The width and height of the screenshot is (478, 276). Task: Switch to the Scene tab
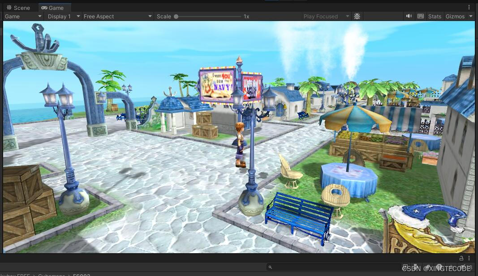pos(18,8)
